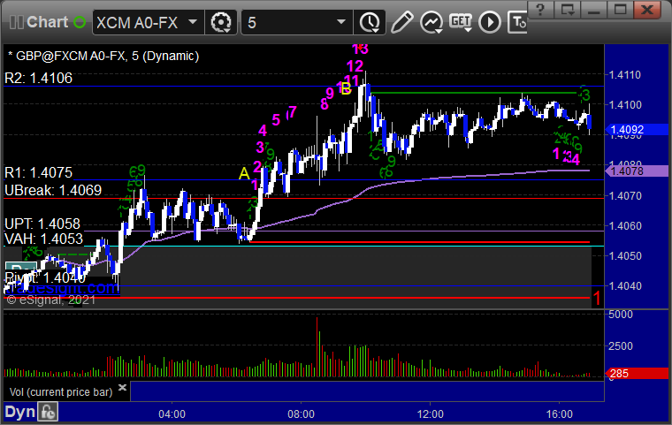
Task: Click the yellow B marker near the high
Action: pyautogui.click(x=347, y=88)
